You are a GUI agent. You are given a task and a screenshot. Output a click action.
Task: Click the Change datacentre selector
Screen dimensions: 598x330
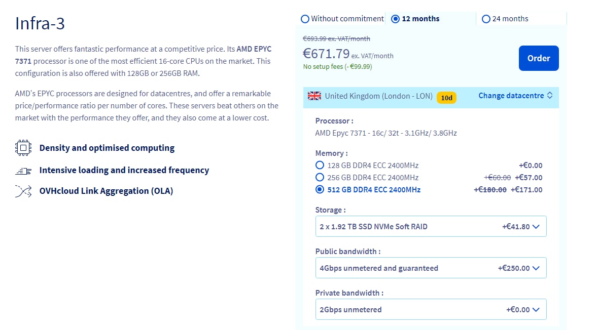[x=516, y=96]
